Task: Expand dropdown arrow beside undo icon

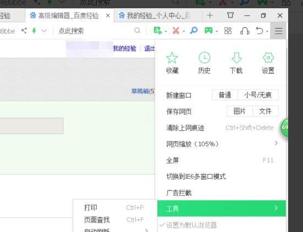Action: [267, 31]
